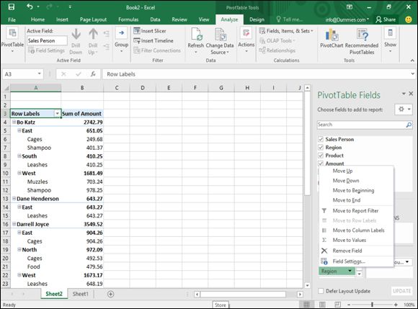Click the field Search magnifier icon
This screenshot has width=418, height=309.
[x=409, y=125]
